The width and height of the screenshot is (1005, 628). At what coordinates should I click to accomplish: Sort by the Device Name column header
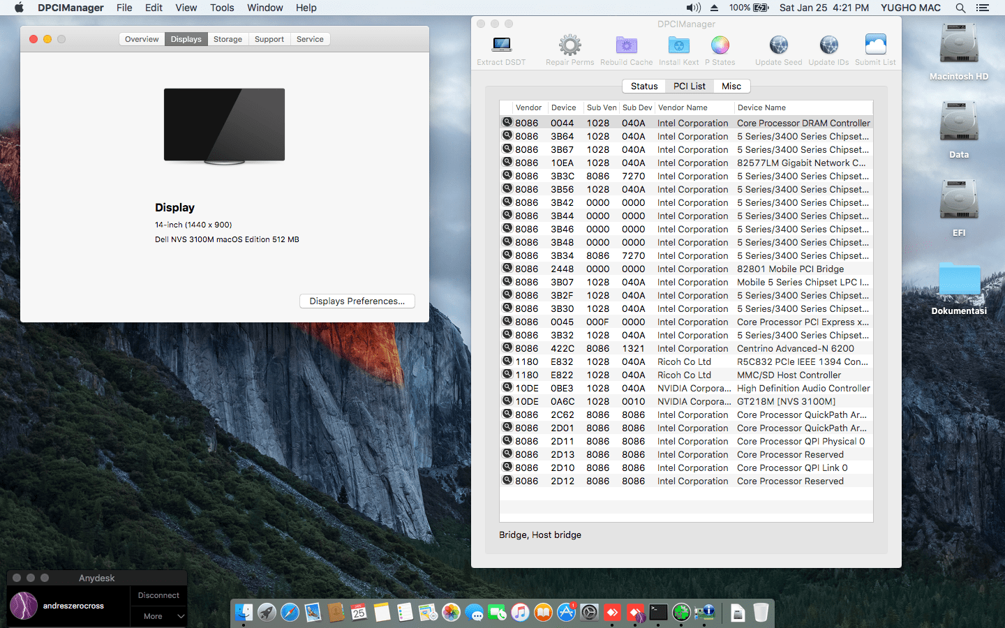pyautogui.click(x=803, y=107)
